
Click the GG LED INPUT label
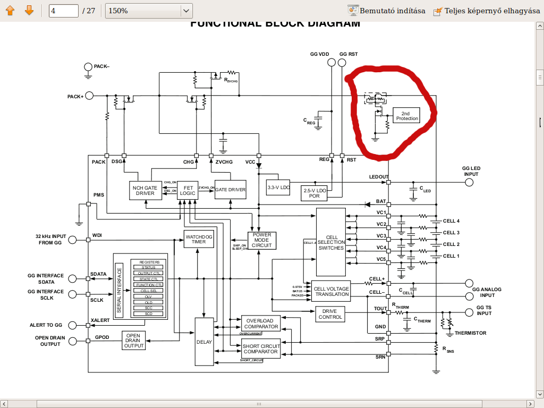pos(471,171)
